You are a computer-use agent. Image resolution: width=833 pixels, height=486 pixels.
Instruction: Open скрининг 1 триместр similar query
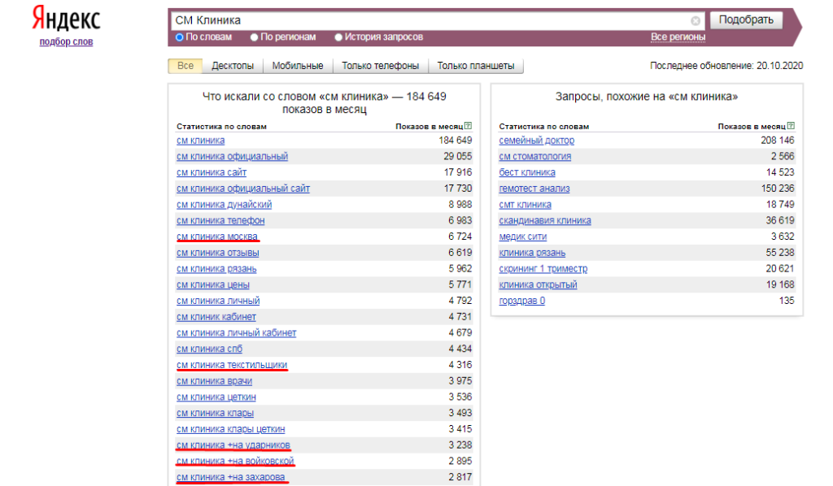coord(543,268)
